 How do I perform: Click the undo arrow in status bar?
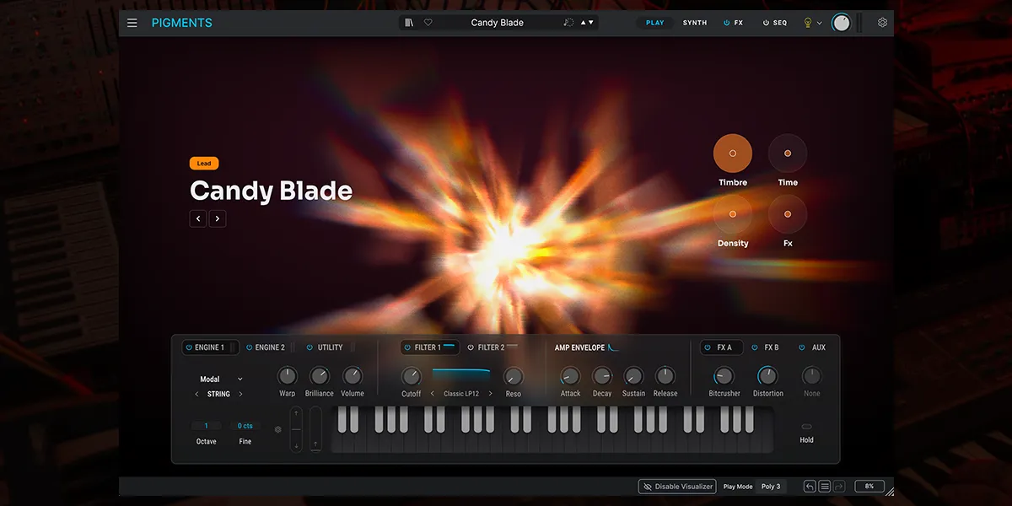(810, 487)
